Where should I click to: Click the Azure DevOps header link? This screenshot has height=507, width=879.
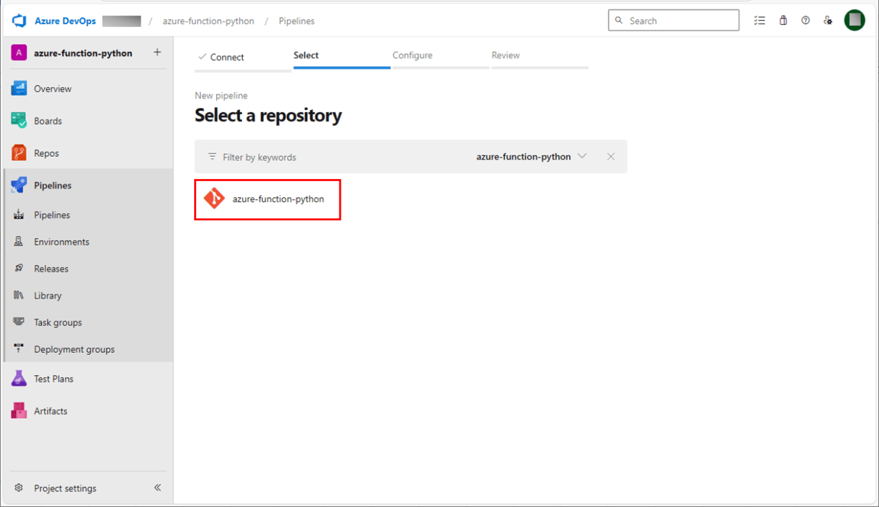tap(65, 21)
